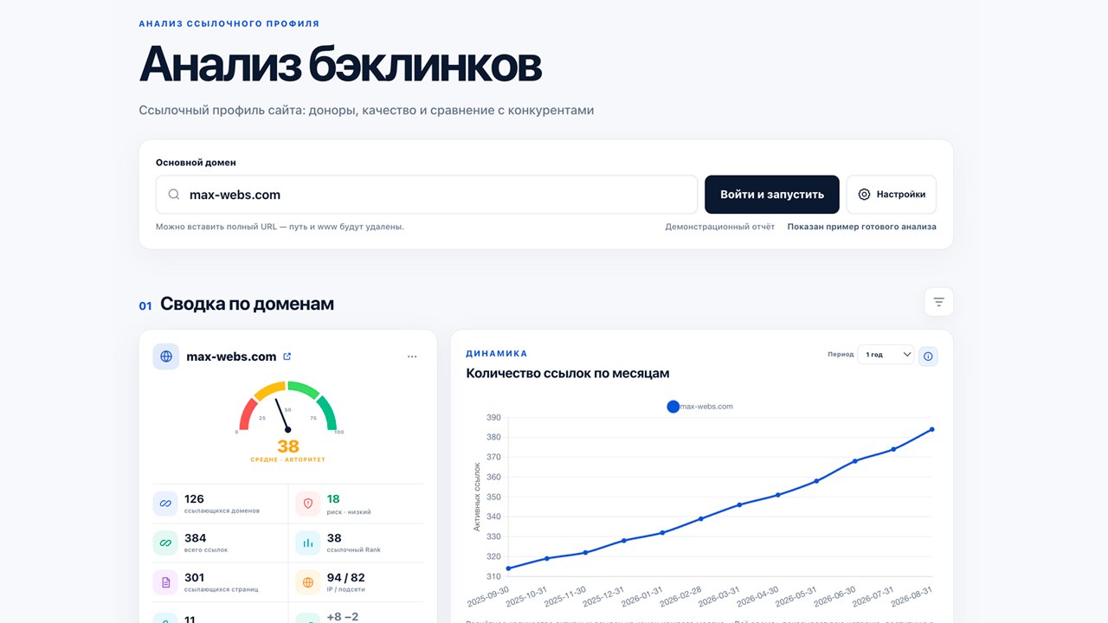Click the "301" linking pages value

pyautogui.click(x=195, y=577)
